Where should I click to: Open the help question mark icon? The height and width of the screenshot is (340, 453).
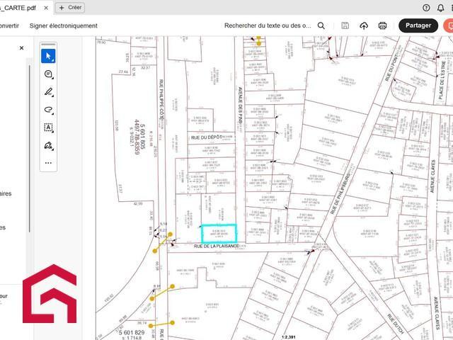[427, 7]
